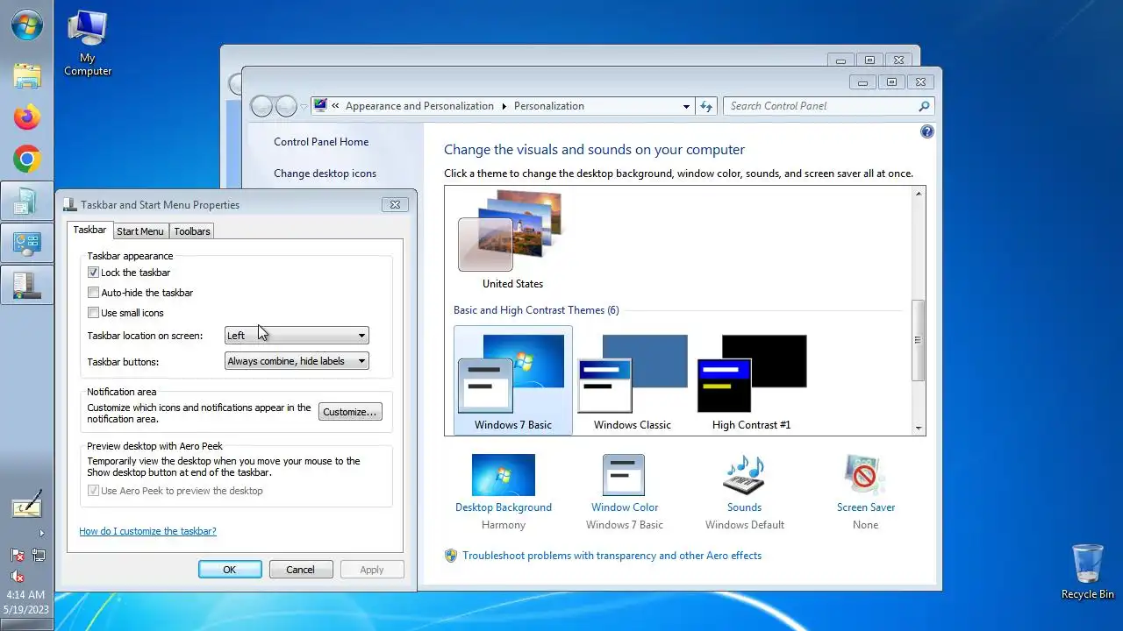Click the volume muted tray icon
The height and width of the screenshot is (631, 1123).
[17, 576]
